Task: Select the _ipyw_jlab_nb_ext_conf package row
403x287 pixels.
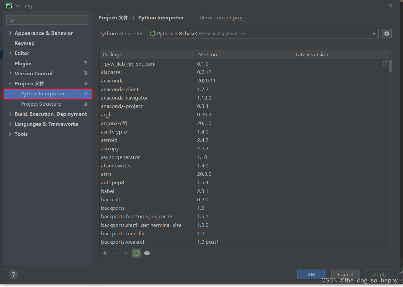Action: tap(244, 64)
